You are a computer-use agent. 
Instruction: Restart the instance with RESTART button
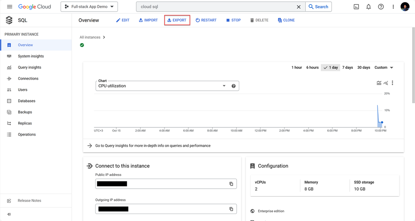pyautogui.click(x=206, y=20)
